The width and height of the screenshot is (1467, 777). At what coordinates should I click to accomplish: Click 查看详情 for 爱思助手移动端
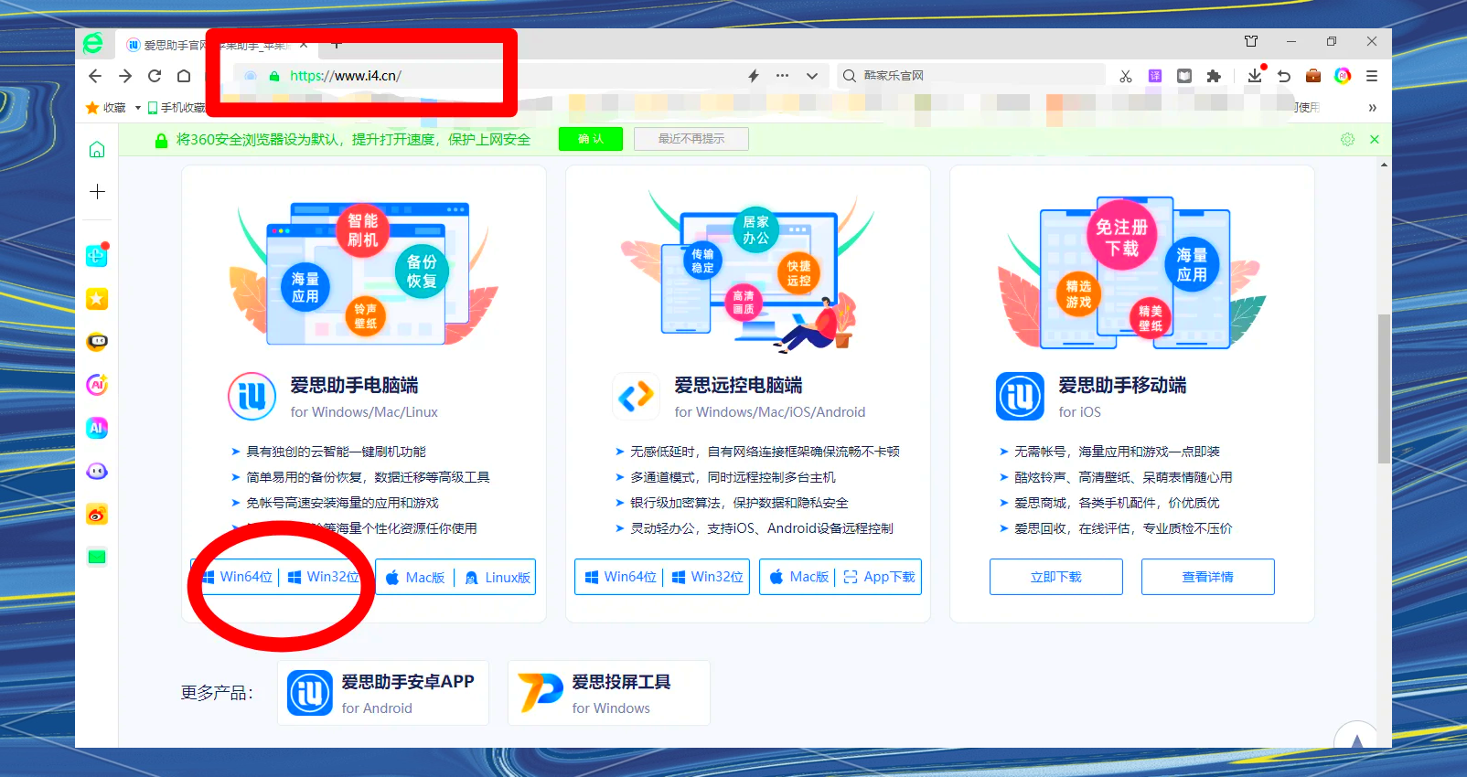tap(1208, 577)
